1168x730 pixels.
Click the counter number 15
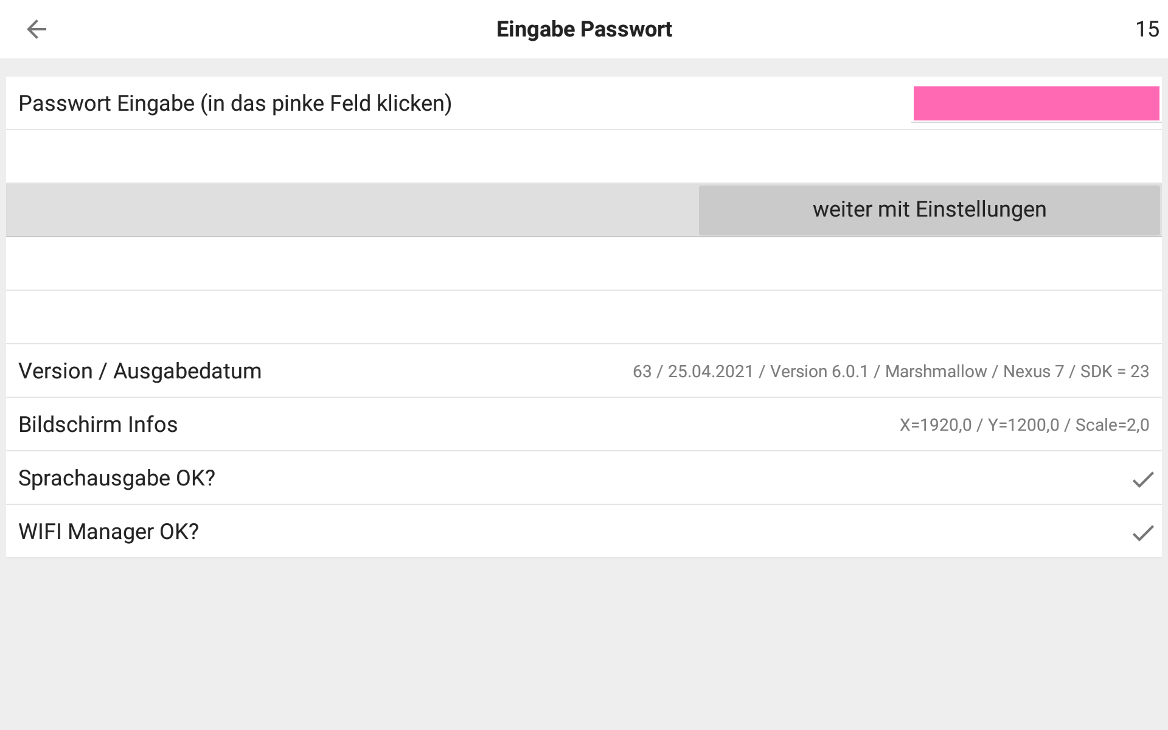click(x=1147, y=29)
